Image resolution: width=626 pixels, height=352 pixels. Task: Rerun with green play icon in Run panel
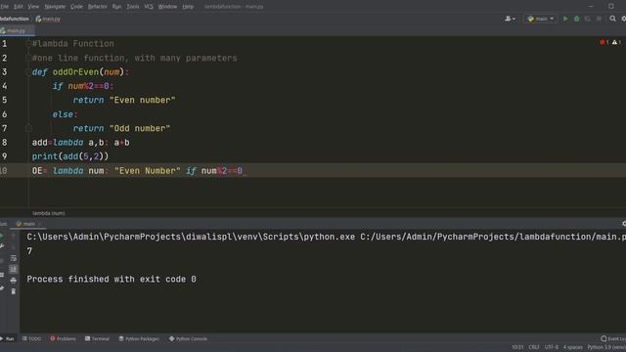[x=2, y=237]
